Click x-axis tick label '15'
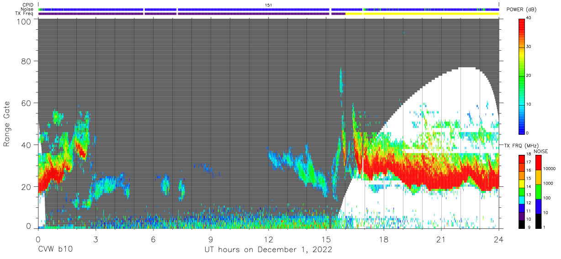 click(x=326, y=239)
